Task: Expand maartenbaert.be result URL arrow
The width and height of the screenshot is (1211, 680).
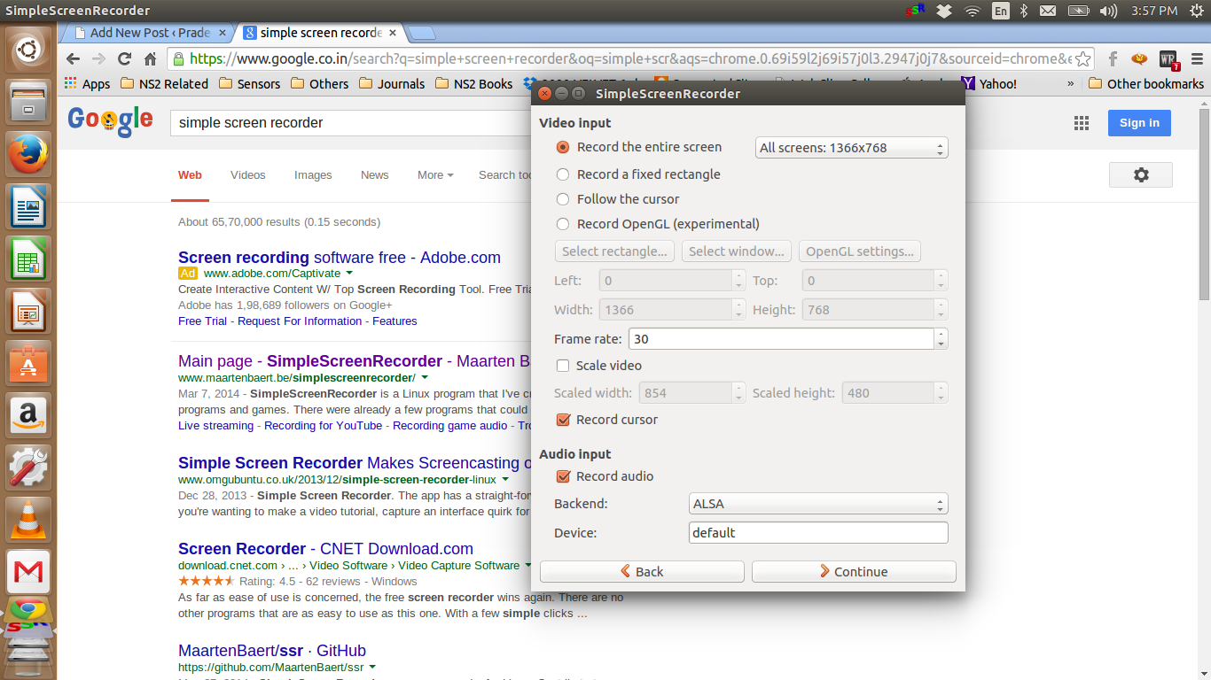Action: [425, 378]
